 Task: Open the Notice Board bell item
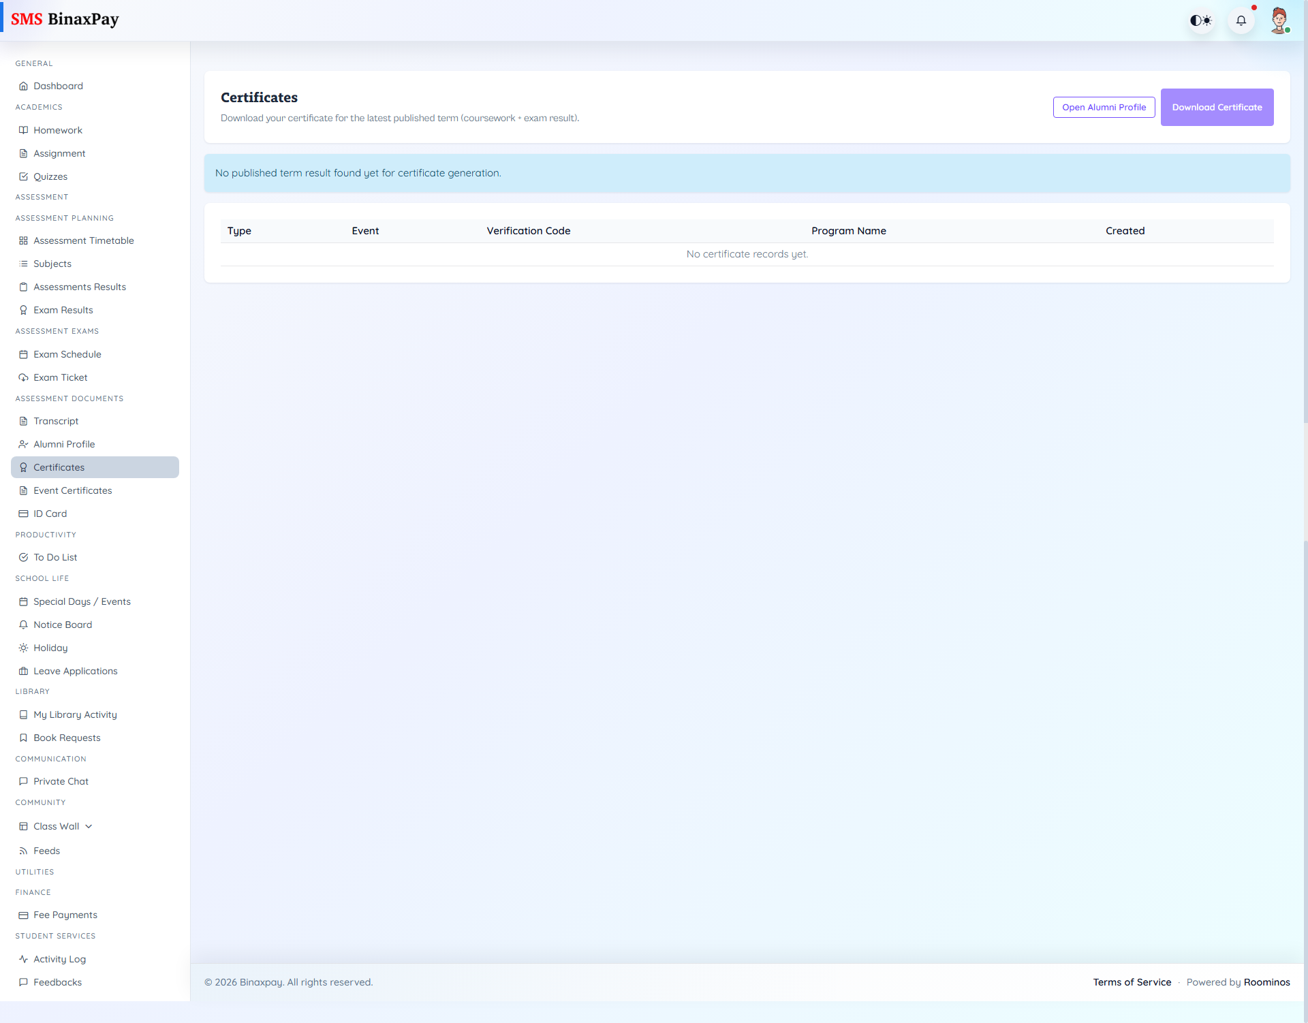pos(63,624)
